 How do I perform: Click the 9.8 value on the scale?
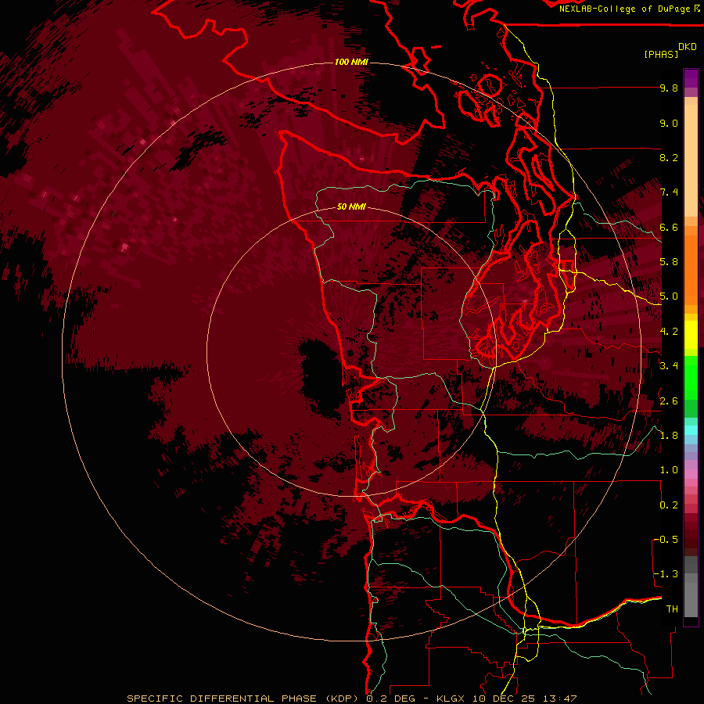click(x=669, y=88)
